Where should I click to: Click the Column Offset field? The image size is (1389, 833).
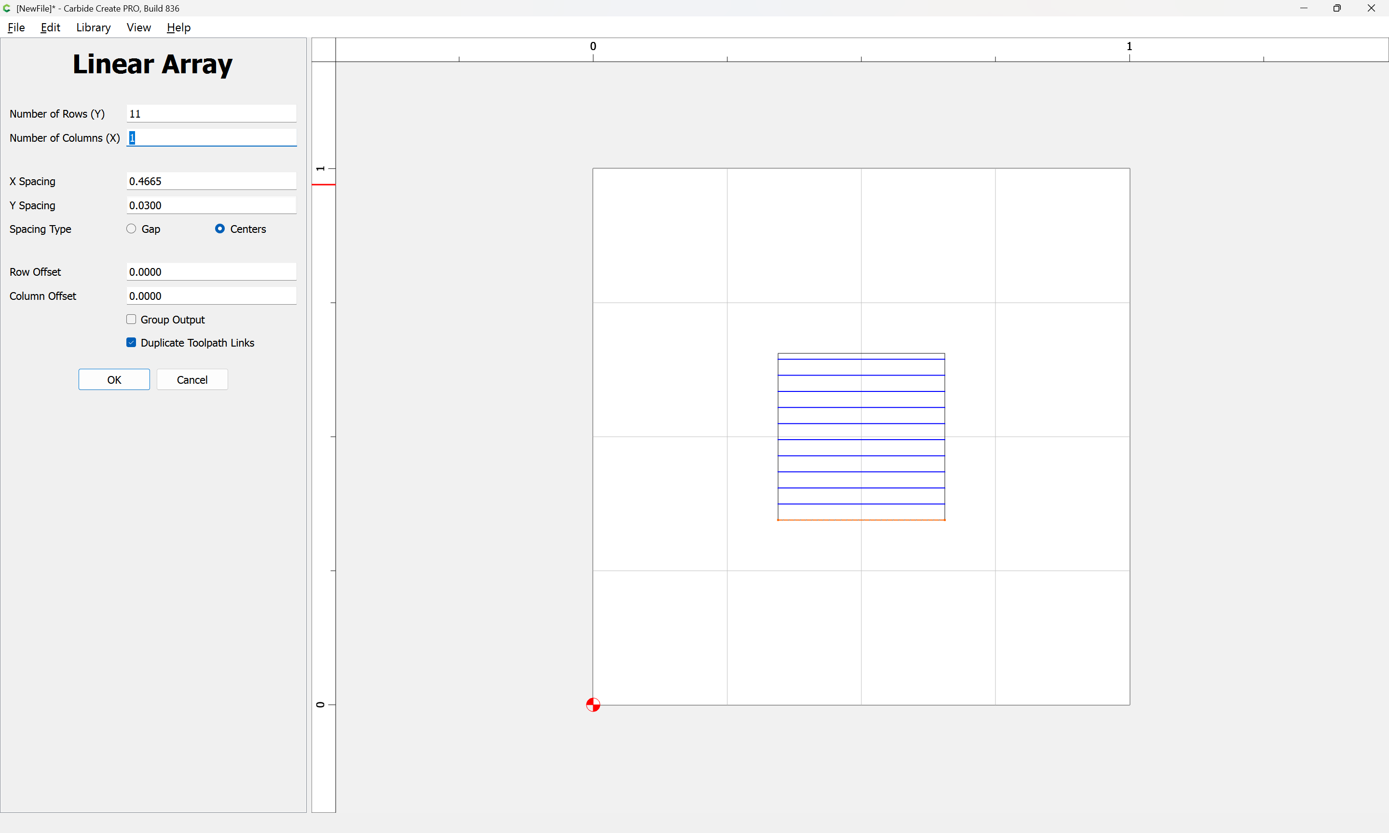[x=211, y=296]
